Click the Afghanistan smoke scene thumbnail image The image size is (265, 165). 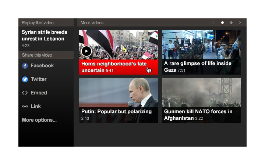[201, 93]
